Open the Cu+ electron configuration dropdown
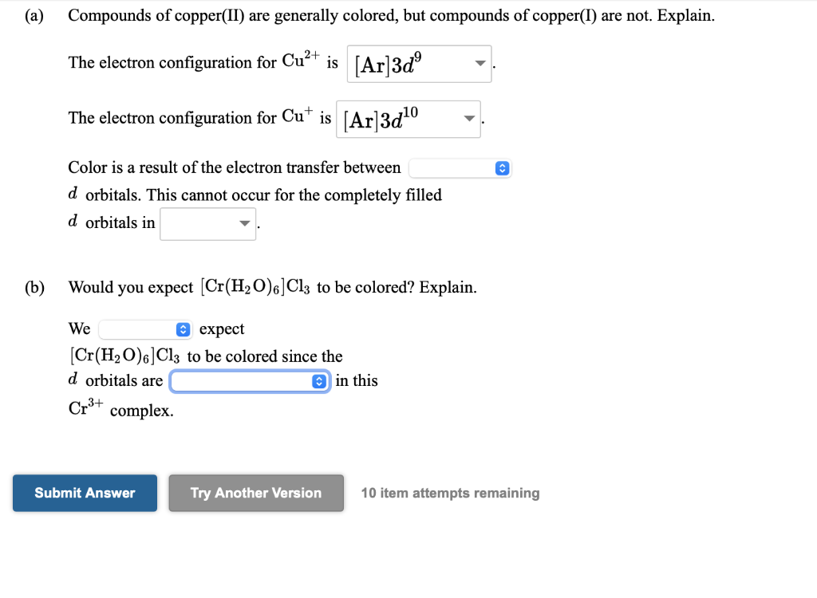This screenshot has width=817, height=598. (408, 119)
